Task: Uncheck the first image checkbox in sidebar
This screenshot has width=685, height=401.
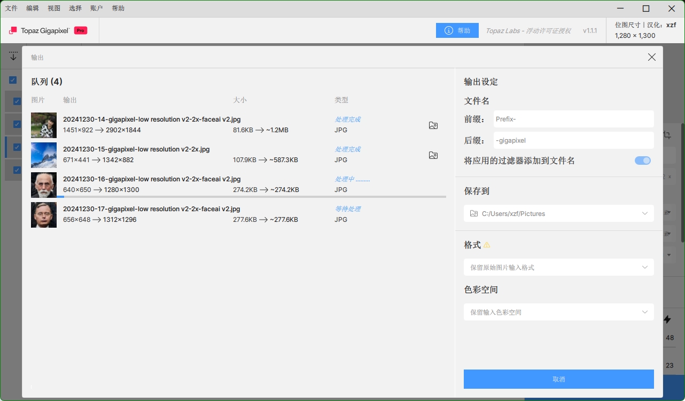Action: click(17, 101)
